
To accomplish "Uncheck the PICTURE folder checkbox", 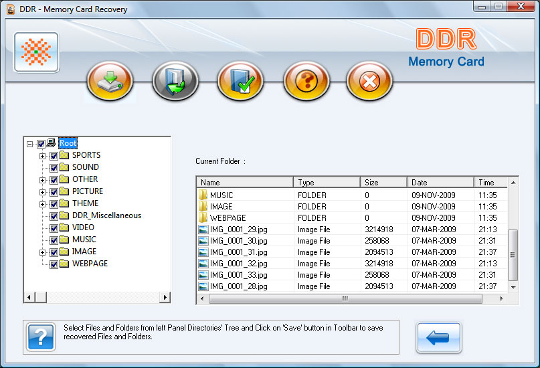I will 54,192.
